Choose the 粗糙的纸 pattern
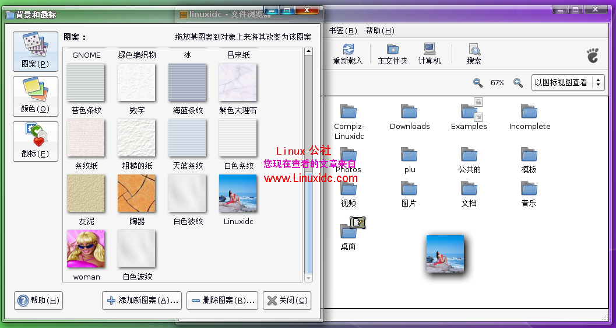 point(136,138)
